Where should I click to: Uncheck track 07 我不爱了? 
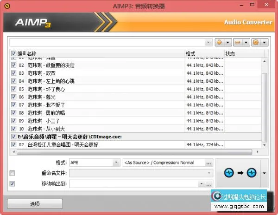[x=13, y=105]
